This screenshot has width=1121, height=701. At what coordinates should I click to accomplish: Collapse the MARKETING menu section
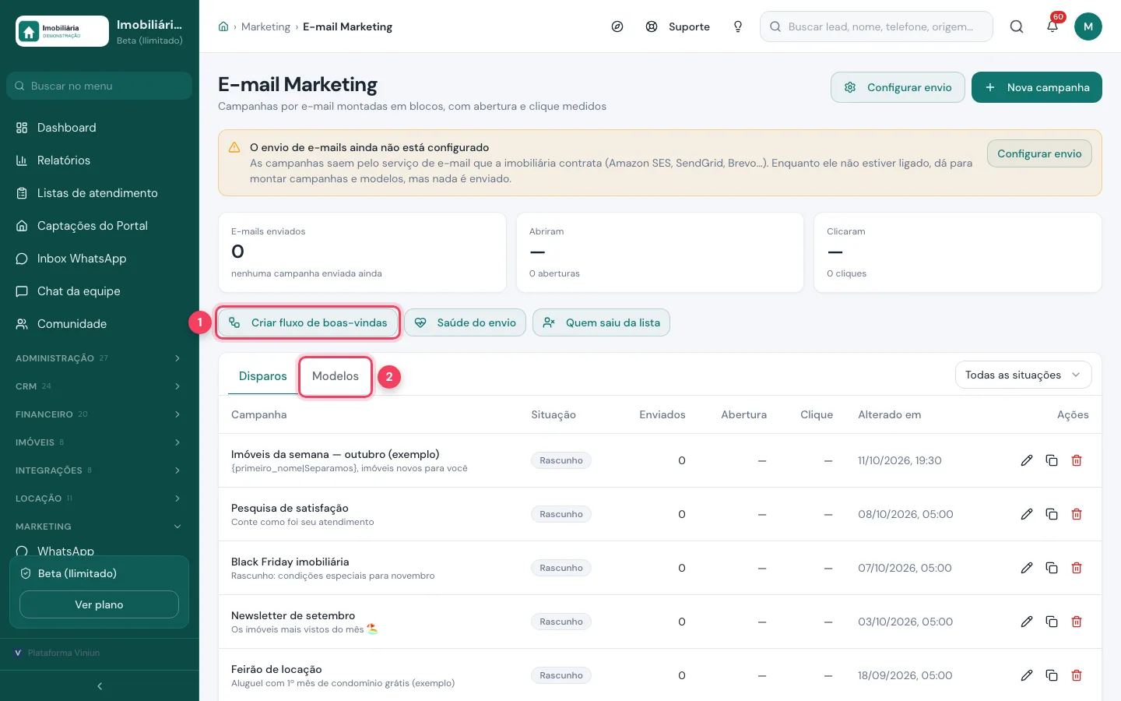pos(100,527)
